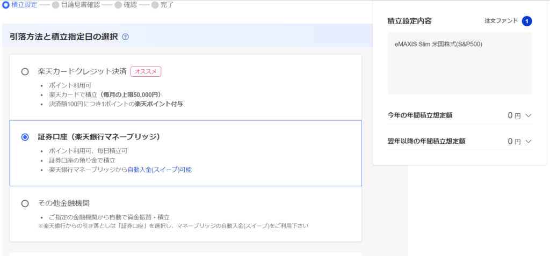Click the オススメ badge
The width and height of the screenshot is (550, 256).
[x=146, y=71]
